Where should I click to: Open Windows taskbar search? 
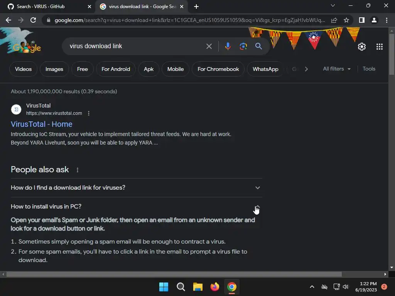(x=181, y=287)
